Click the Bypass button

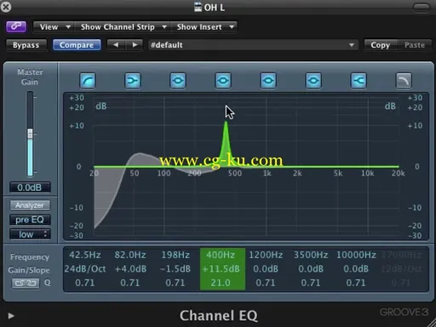26,45
